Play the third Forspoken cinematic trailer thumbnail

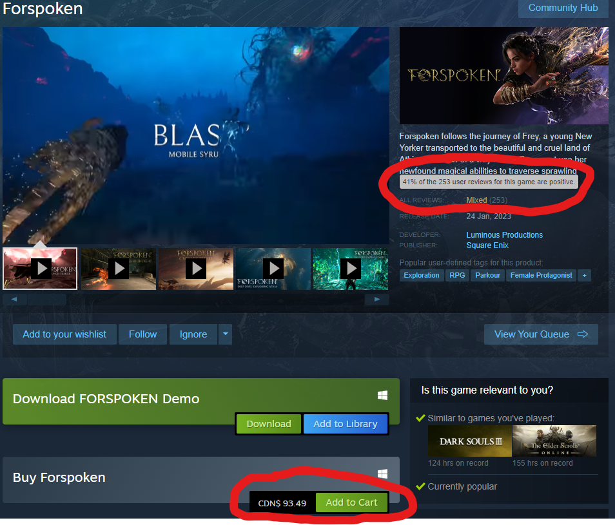tap(196, 269)
